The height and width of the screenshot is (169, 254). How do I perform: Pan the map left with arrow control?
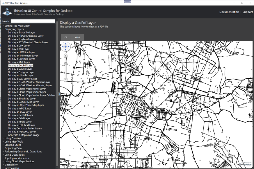point(62,46)
